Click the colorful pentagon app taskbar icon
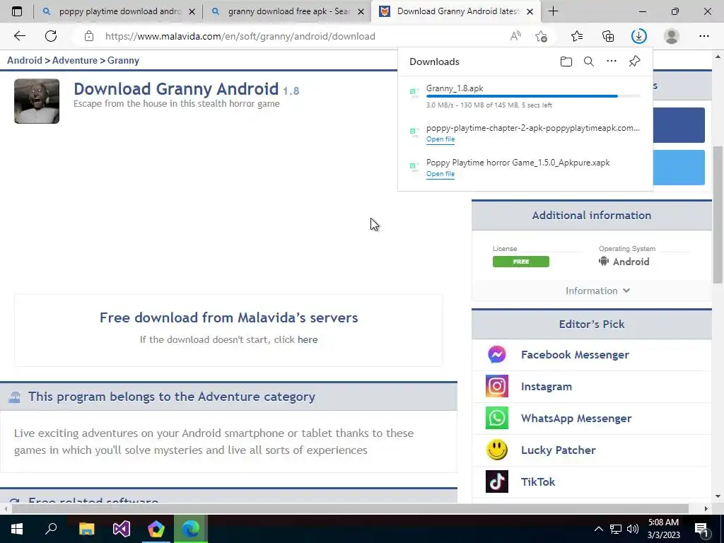The height and width of the screenshot is (543, 724). point(156,529)
